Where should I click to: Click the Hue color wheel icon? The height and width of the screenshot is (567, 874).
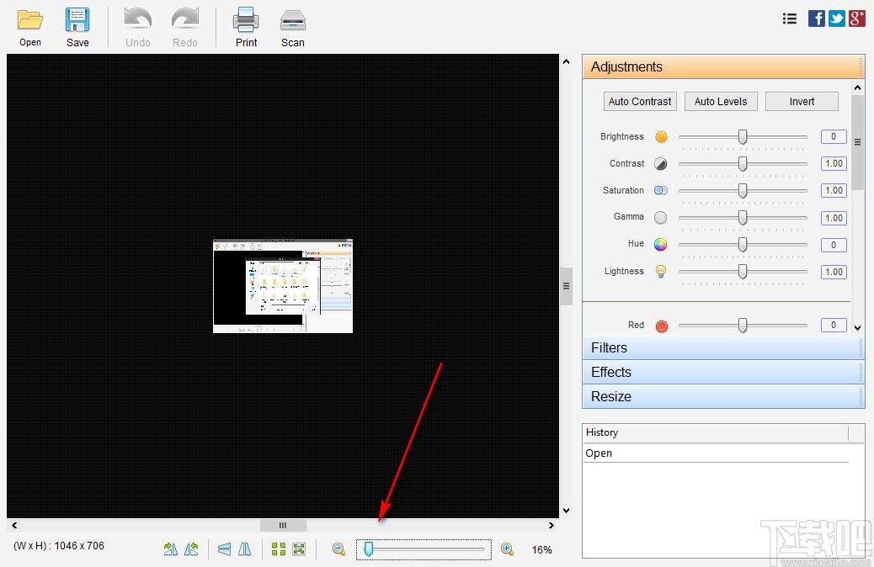[660, 244]
